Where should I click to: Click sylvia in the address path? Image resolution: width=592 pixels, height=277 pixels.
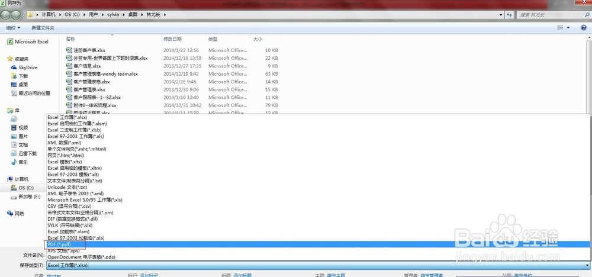[113, 15]
